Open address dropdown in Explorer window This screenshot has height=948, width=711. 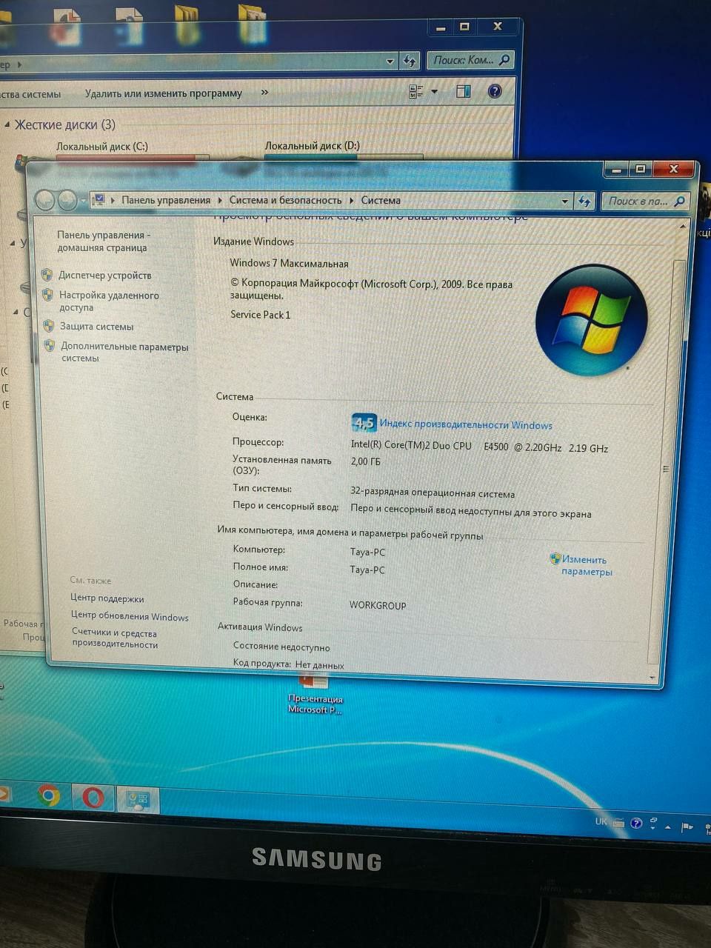(x=390, y=61)
